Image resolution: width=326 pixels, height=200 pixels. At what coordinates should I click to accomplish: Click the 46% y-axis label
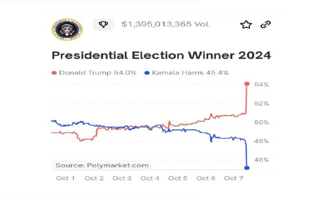pyautogui.click(x=261, y=160)
